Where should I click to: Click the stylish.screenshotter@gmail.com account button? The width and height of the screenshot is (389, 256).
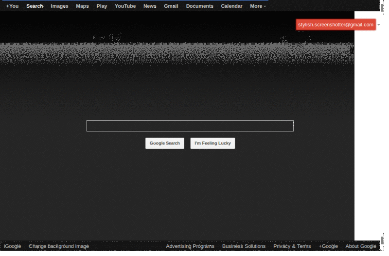click(336, 25)
